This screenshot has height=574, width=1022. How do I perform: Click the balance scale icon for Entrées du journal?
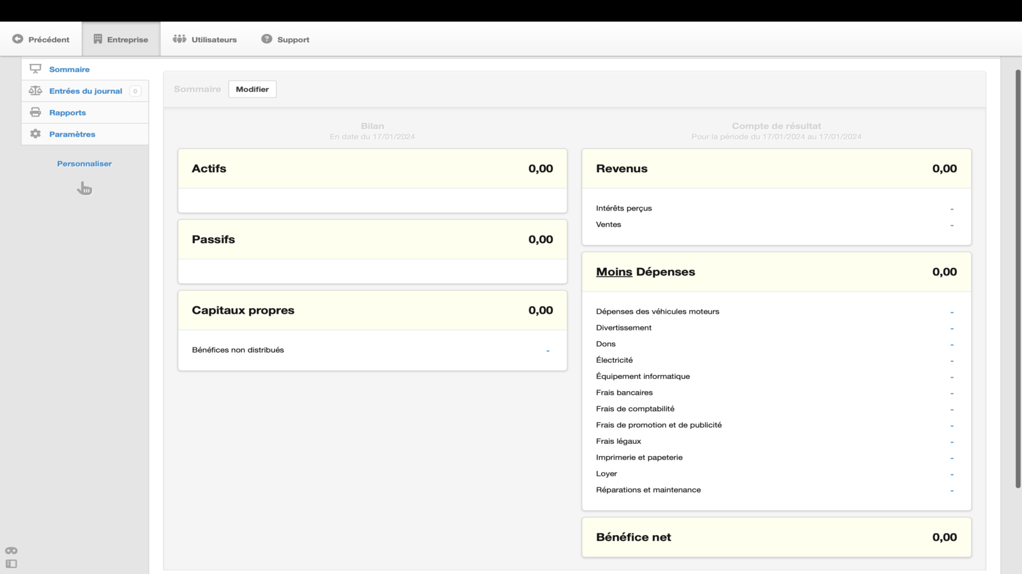35,91
